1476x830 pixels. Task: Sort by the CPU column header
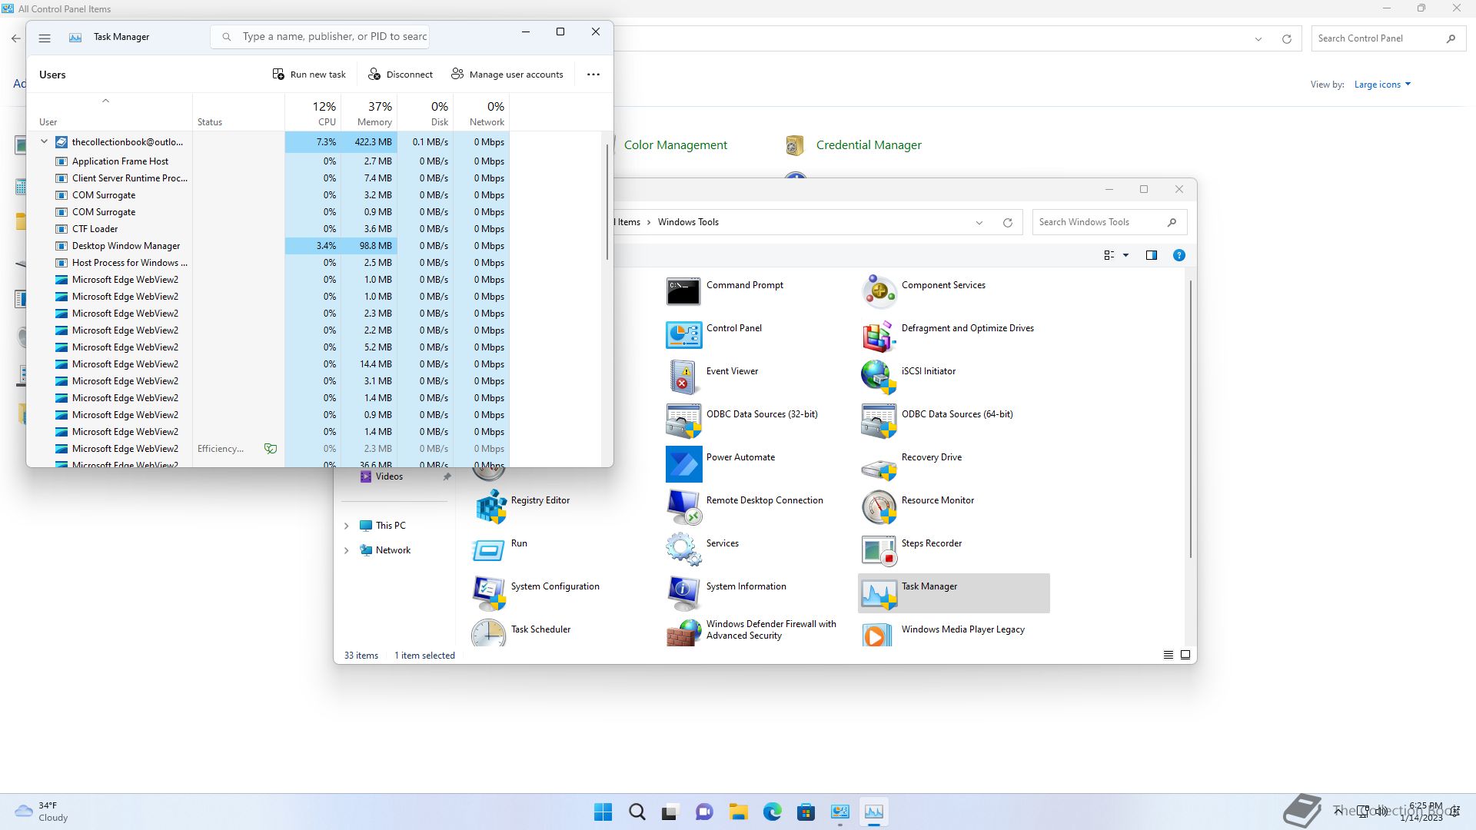click(x=313, y=112)
